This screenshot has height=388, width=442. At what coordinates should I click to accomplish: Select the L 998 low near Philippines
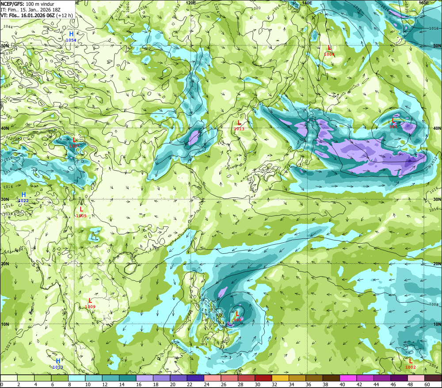click(237, 316)
